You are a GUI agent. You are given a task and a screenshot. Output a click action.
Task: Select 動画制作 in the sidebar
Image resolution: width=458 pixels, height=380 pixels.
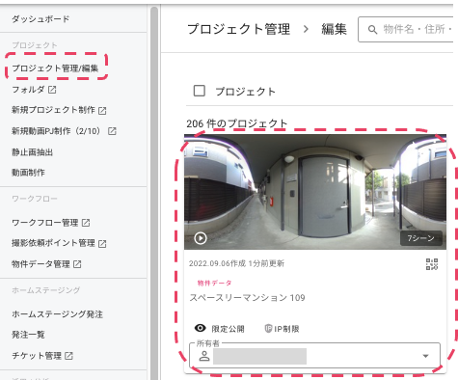click(28, 173)
